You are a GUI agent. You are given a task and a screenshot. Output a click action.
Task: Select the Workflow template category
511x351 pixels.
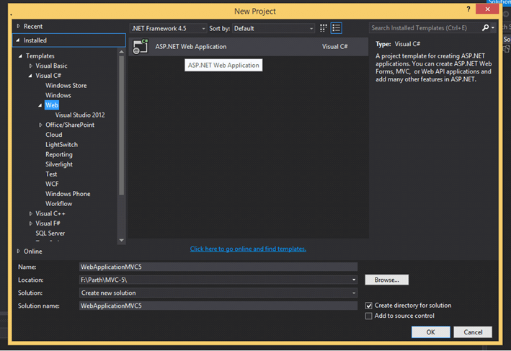click(58, 204)
